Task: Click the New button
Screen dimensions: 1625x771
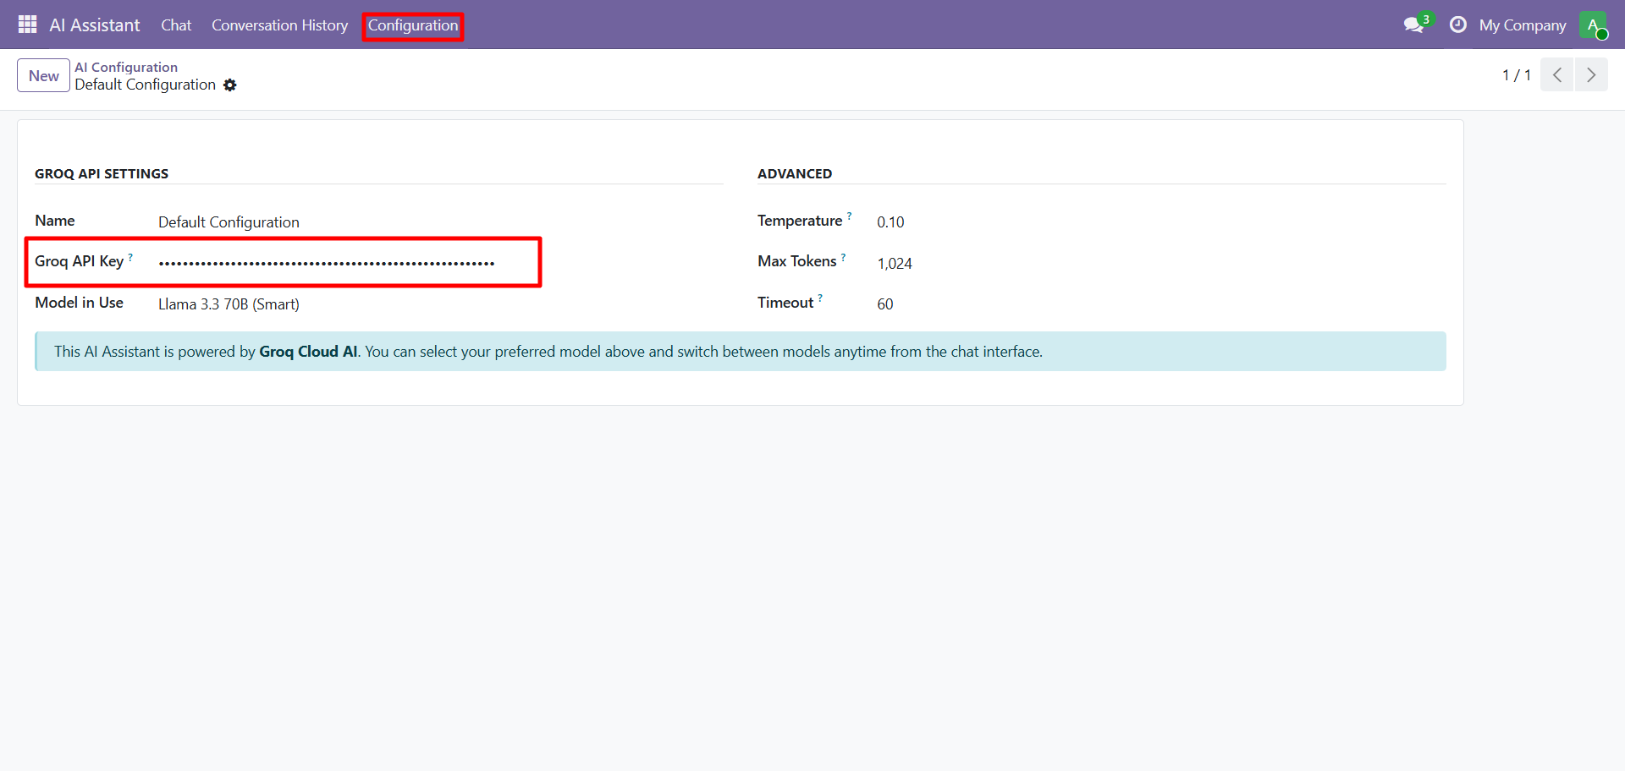Action: [43, 75]
